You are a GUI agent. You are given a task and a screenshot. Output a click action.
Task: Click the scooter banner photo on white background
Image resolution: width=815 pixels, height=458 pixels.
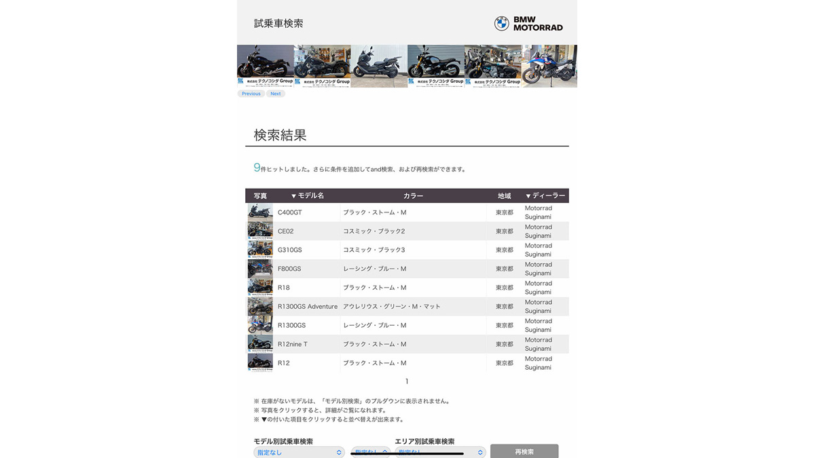click(379, 66)
